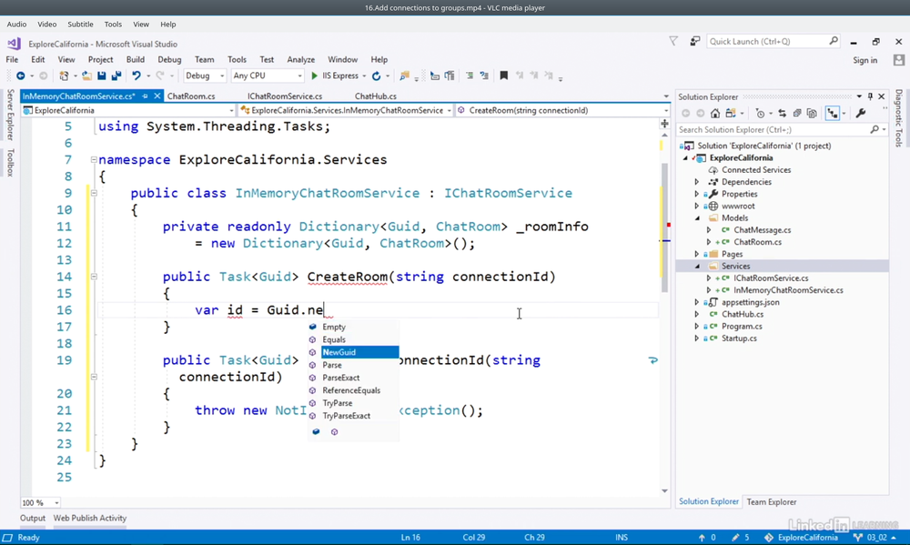910x545 pixels.
Task: Click the 03_02 git branch in status bar
Action: 876,538
